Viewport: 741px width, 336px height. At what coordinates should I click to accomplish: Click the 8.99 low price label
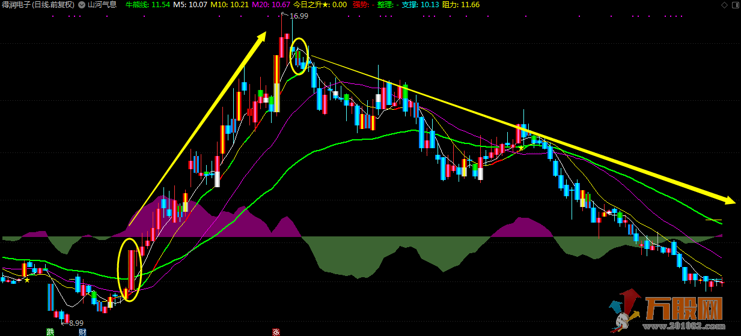click(x=76, y=323)
